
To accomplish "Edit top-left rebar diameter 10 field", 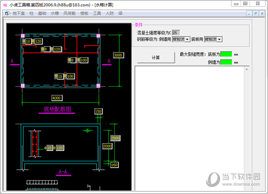I will click(x=28, y=42).
